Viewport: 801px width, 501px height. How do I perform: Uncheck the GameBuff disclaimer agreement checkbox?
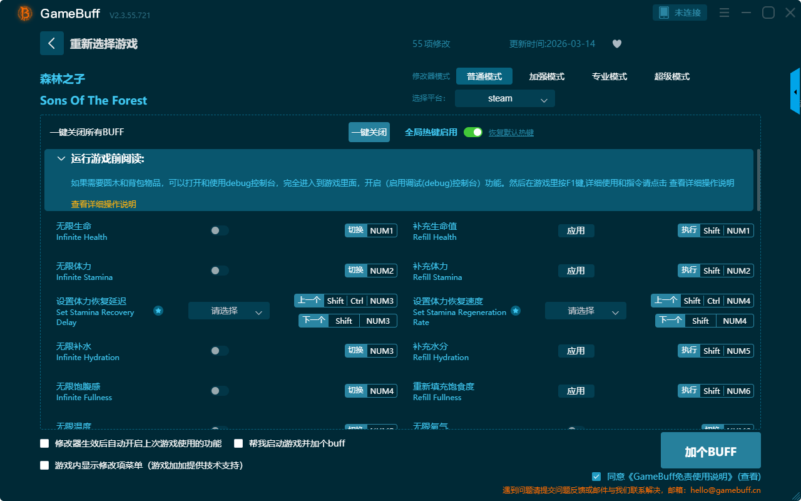pos(596,477)
